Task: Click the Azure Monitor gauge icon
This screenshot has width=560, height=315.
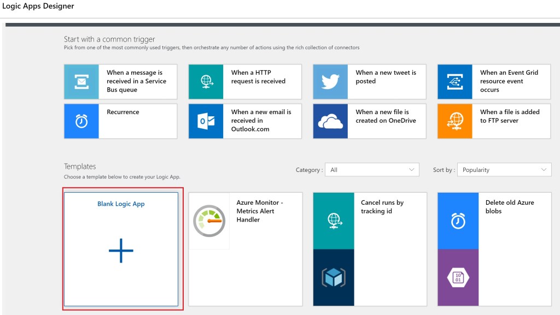Action: [209, 221]
